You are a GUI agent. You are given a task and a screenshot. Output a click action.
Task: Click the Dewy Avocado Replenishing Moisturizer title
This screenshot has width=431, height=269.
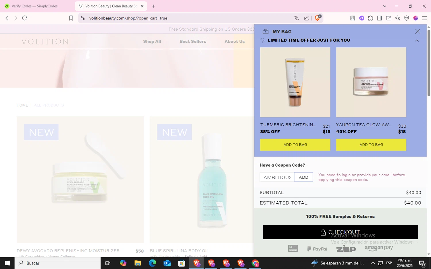68,251
